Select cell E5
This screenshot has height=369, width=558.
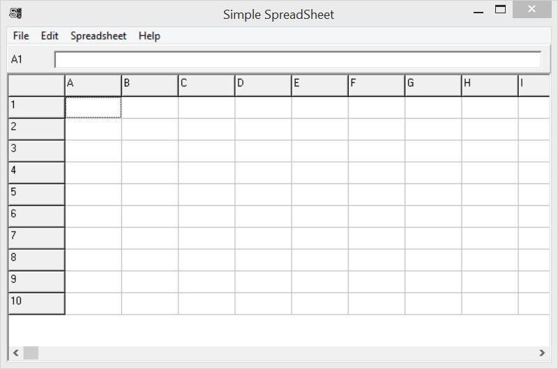(320, 195)
